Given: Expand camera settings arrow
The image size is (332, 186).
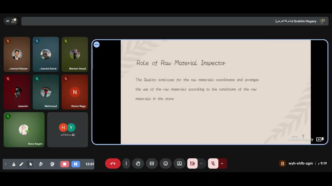Looking at the screenshot, I should (x=201, y=164).
